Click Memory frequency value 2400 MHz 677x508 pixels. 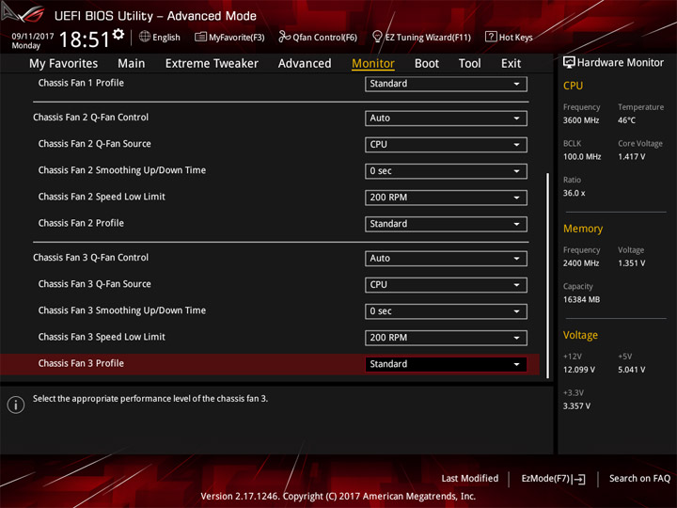[x=581, y=263]
